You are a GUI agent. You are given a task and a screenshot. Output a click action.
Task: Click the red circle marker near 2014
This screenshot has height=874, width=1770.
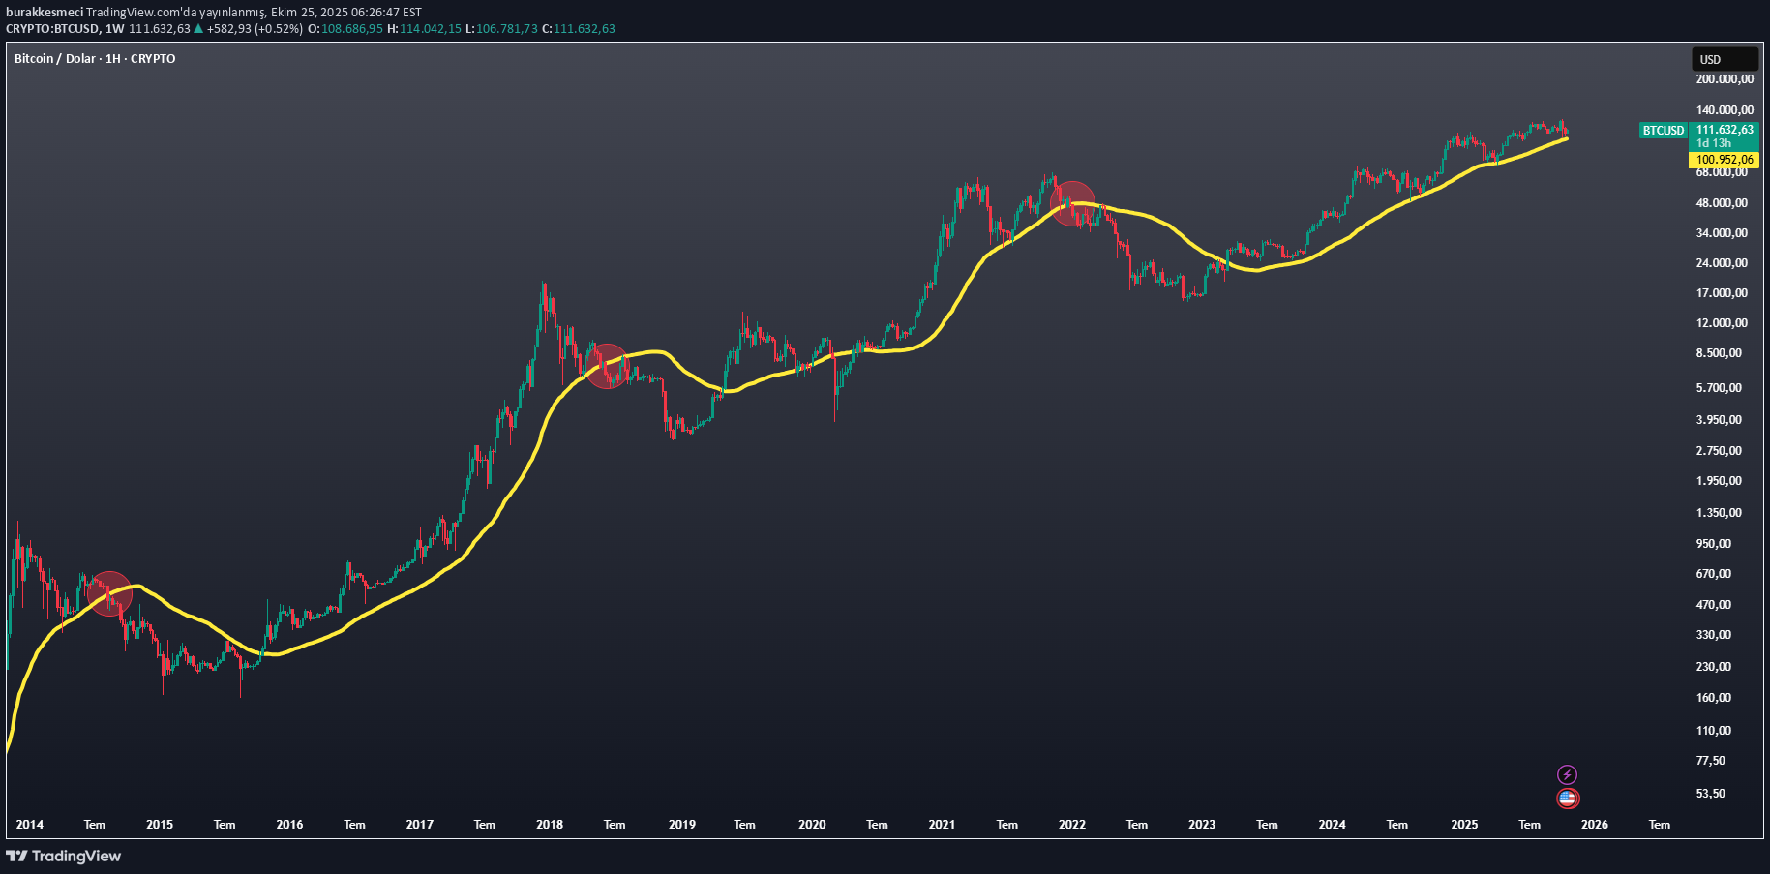click(109, 595)
